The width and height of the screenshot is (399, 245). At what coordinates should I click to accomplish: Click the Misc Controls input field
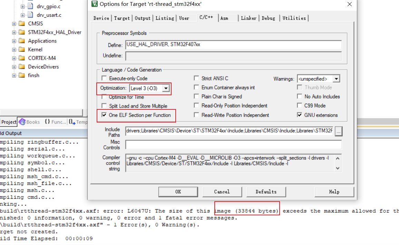tap(233, 145)
